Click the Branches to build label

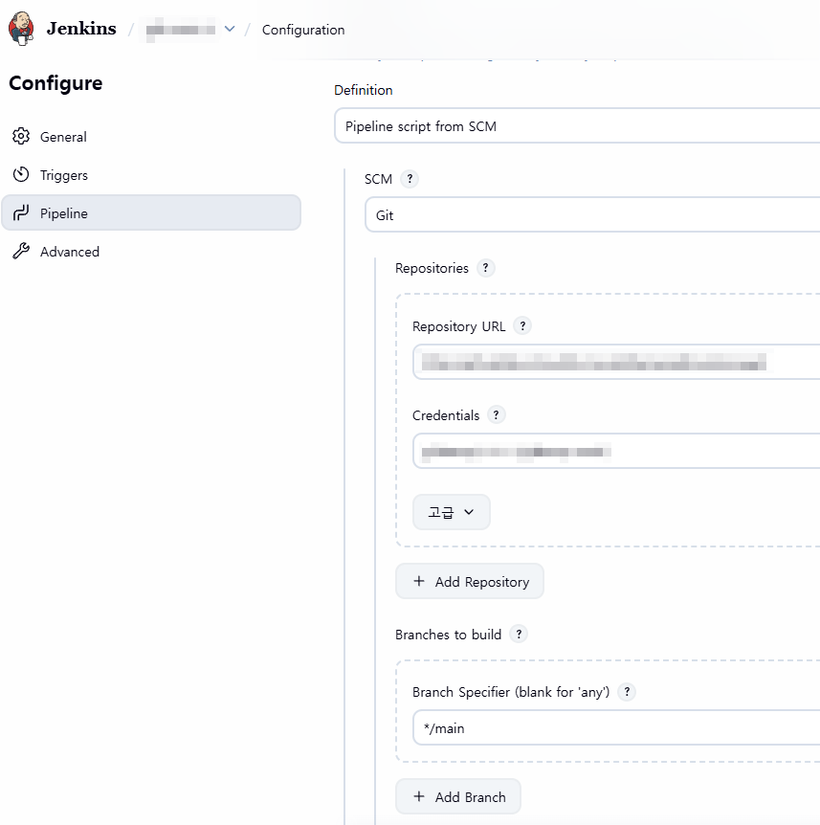tap(448, 635)
